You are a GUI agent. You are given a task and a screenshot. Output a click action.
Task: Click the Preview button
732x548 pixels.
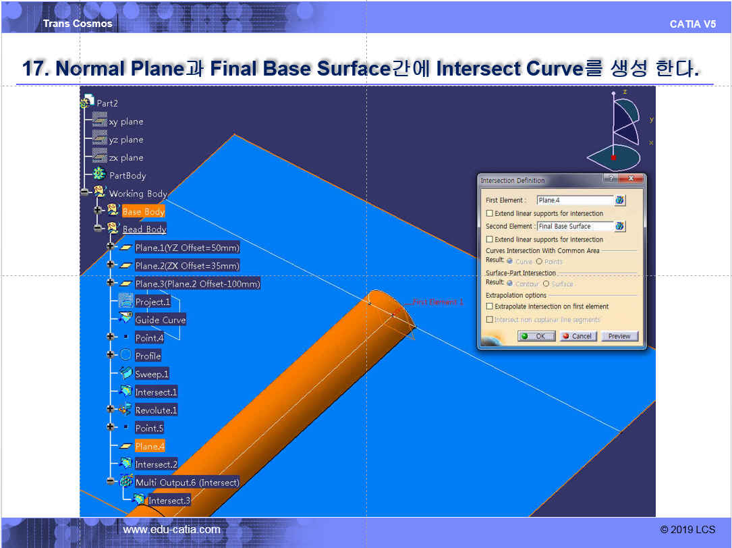coord(619,336)
